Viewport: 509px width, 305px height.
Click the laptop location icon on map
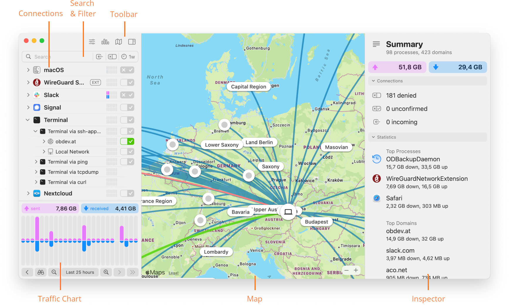(288, 212)
